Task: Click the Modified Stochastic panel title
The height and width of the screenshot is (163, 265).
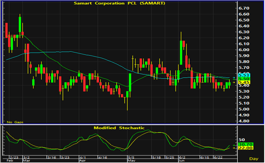Action: pos(119,128)
